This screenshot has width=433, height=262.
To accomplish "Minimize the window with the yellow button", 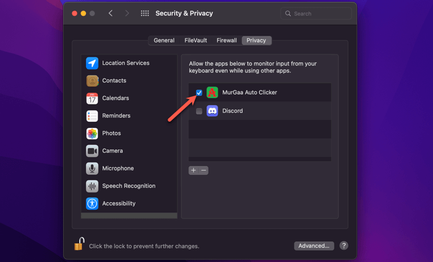I will [x=84, y=13].
